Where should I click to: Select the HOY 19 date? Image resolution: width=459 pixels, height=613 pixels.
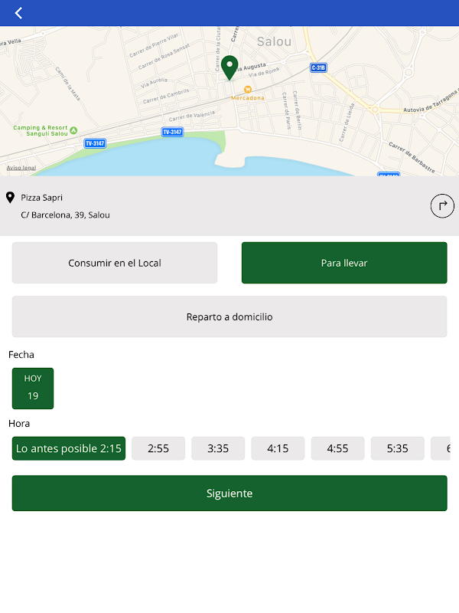pos(33,388)
